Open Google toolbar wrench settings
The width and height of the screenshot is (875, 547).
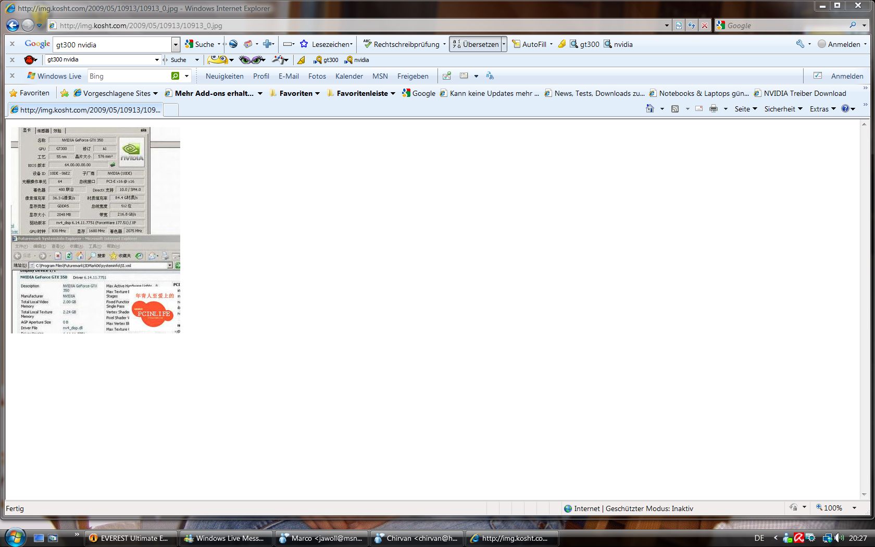(x=800, y=44)
